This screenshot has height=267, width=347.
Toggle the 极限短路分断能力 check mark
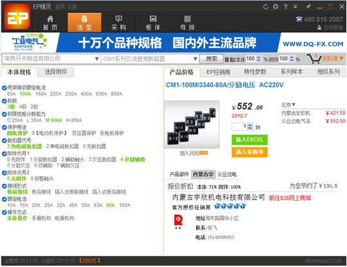(4, 115)
